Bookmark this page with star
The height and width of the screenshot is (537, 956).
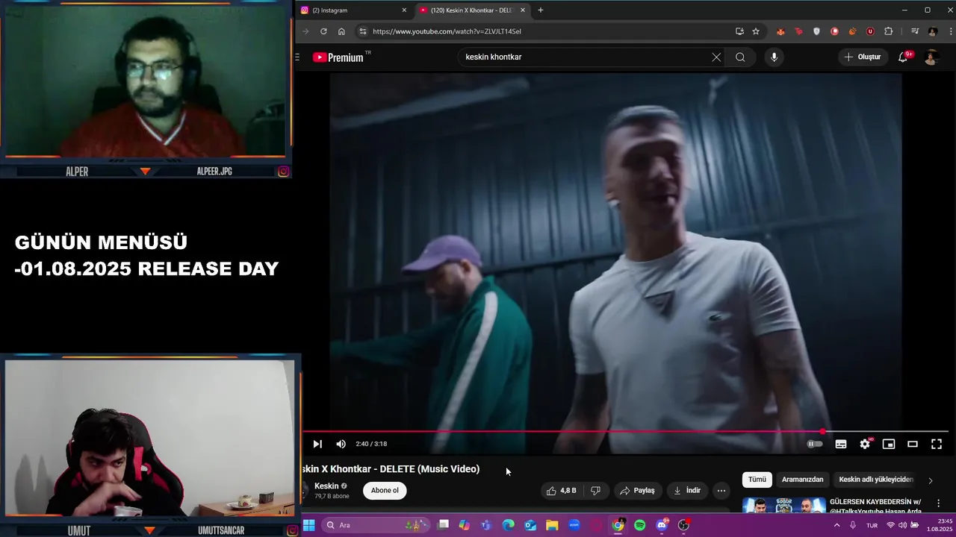[756, 31]
